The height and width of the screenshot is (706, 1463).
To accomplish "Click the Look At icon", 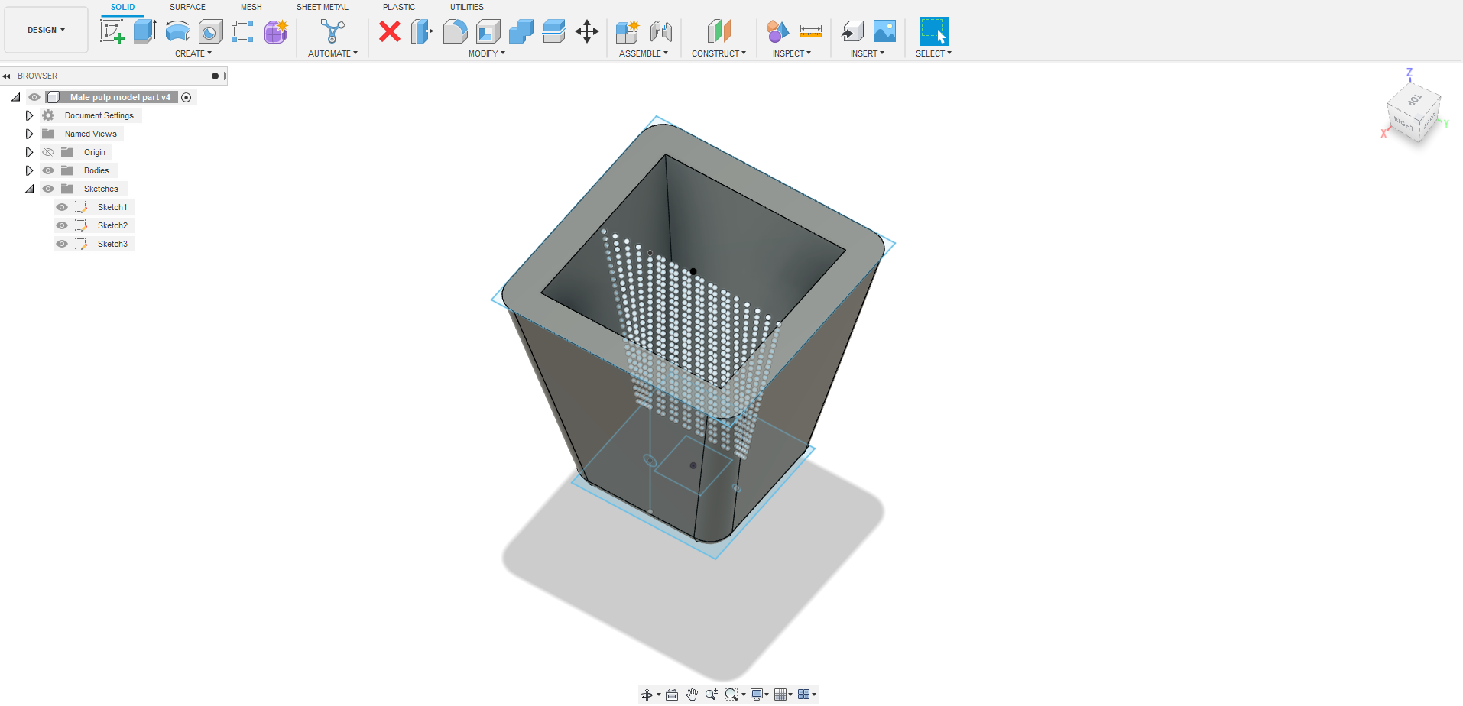I will pos(672,695).
